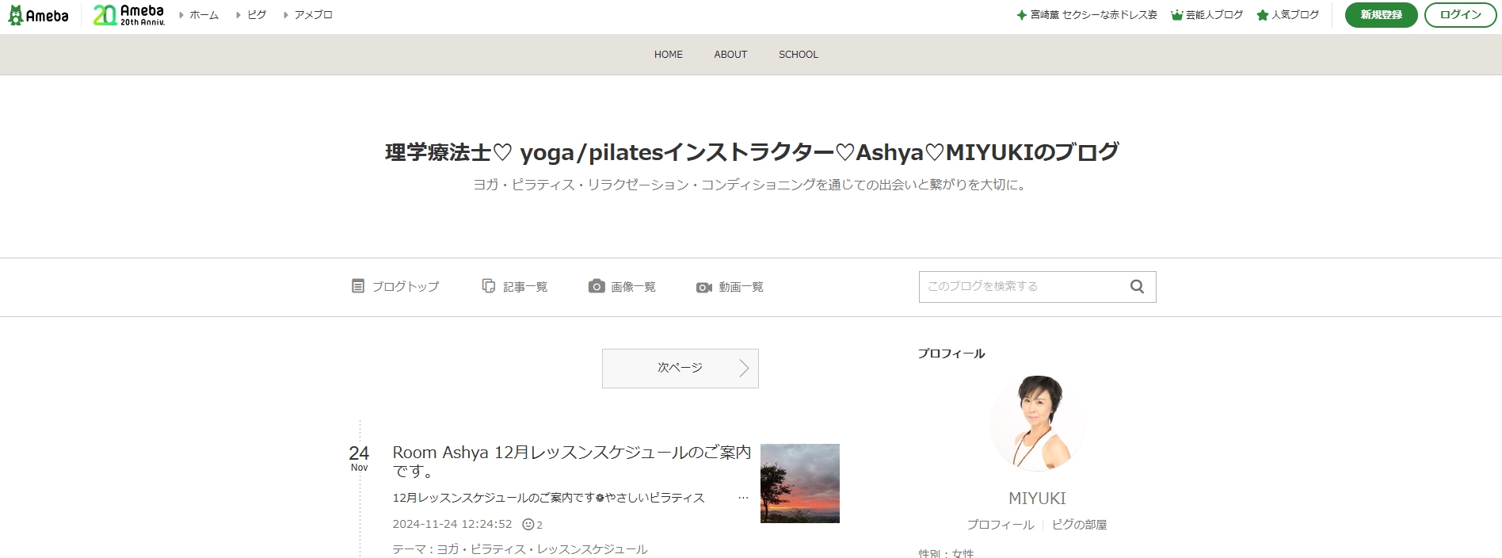Select the ABOUT menu item
1502x558 pixels.
click(x=730, y=55)
